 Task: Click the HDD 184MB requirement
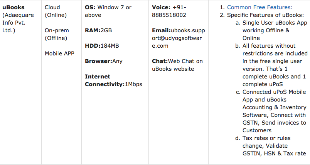click(102, 46)
